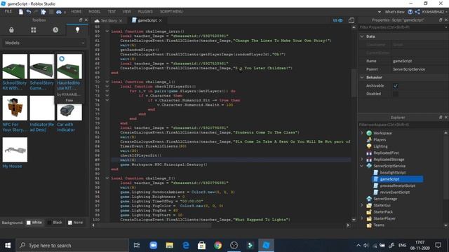Close the gameScript tab
The height and width of the screenshot is (252, 449).
(161, 20)
